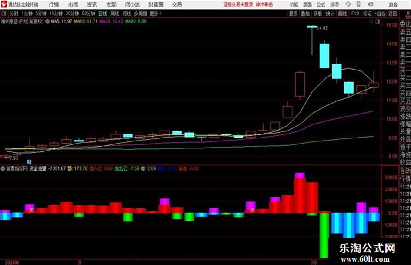
Task: Click the 流出亿: -7.59 indicator value
Action: point(127,168)
